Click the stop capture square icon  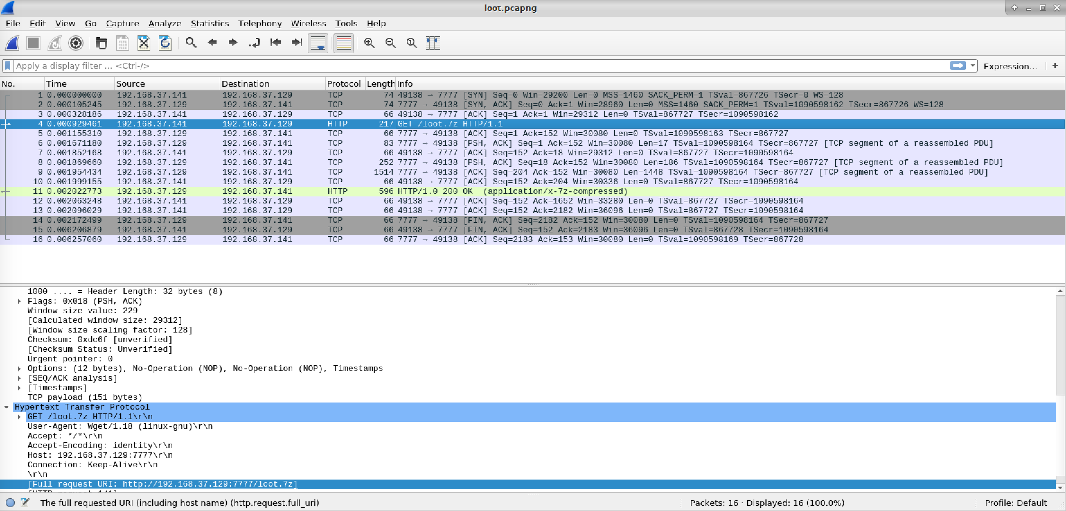coord(33,43)
